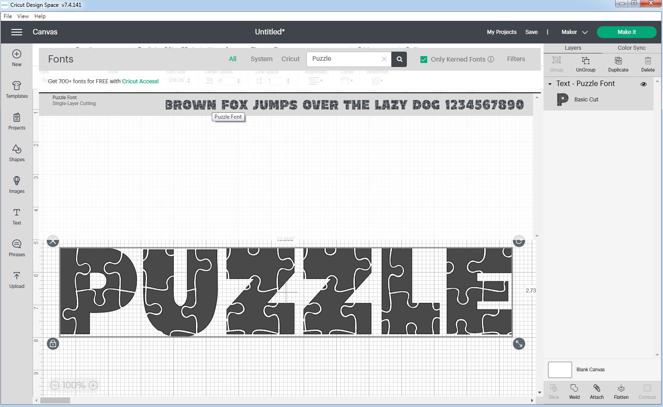
Task: Click the Blank Canvas color swatch
Action: [559, 369]
